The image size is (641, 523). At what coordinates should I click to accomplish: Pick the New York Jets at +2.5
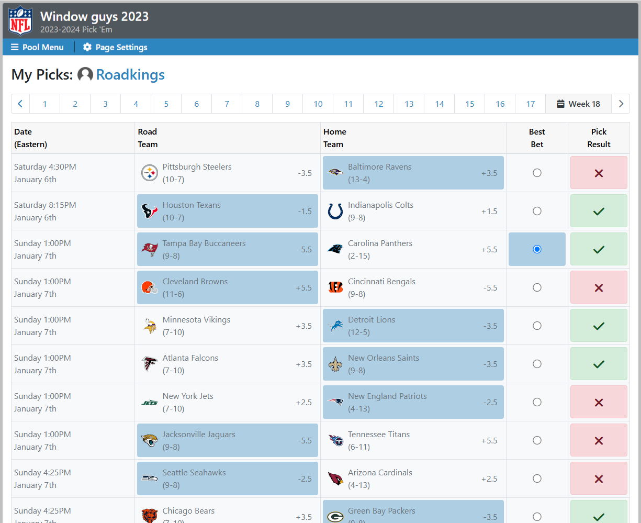point(228,402)
